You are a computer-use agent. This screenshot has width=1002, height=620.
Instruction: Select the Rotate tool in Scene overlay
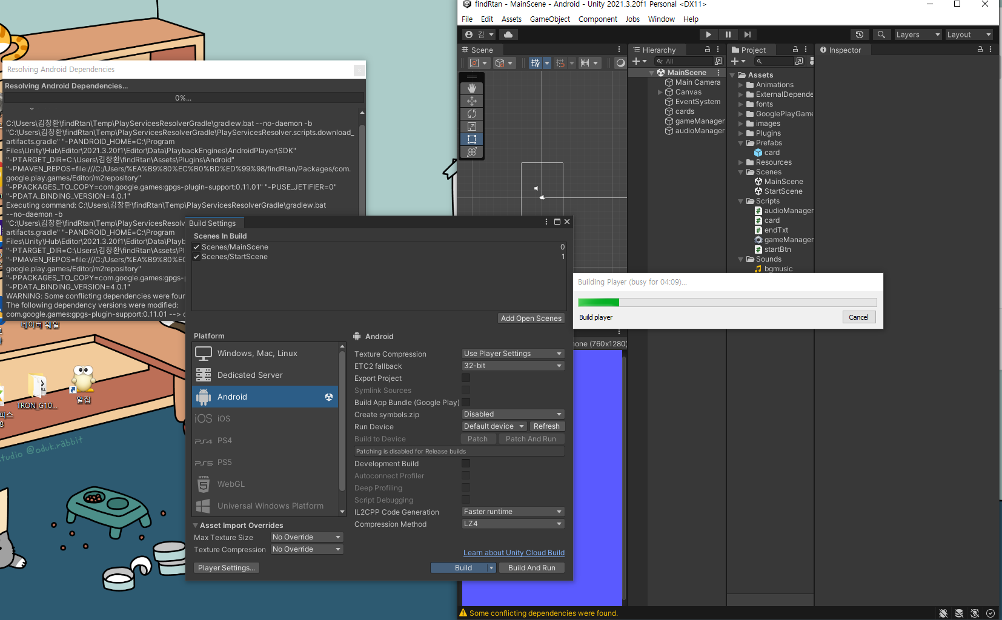(472, 114)
